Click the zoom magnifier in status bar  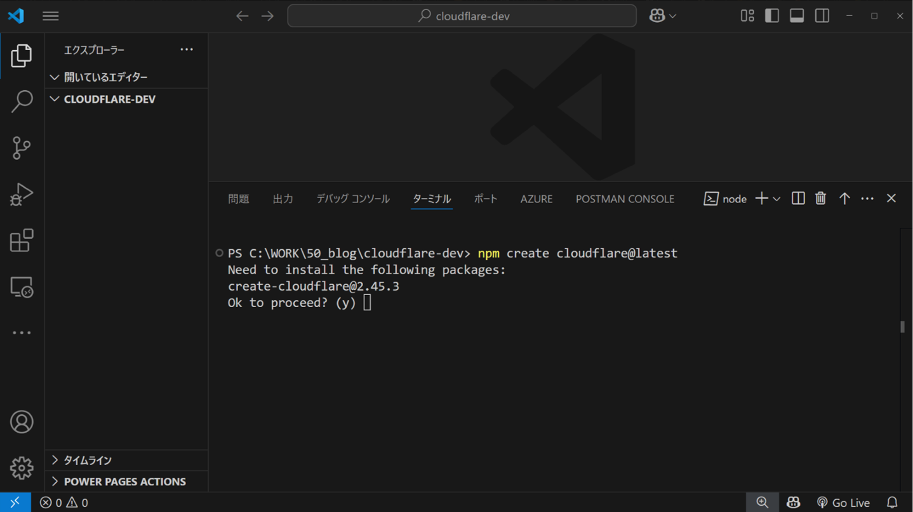click(763, 502)
